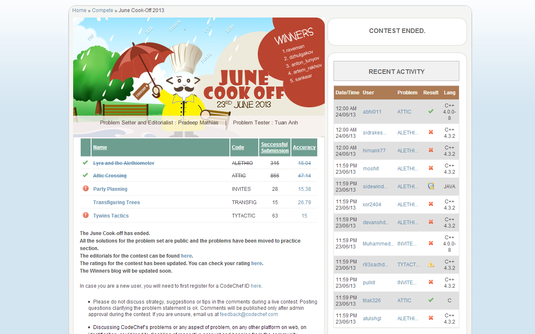
Task: Click the green checkmark beside Lyra and the Alethiometer
Action: pos(85,162)
